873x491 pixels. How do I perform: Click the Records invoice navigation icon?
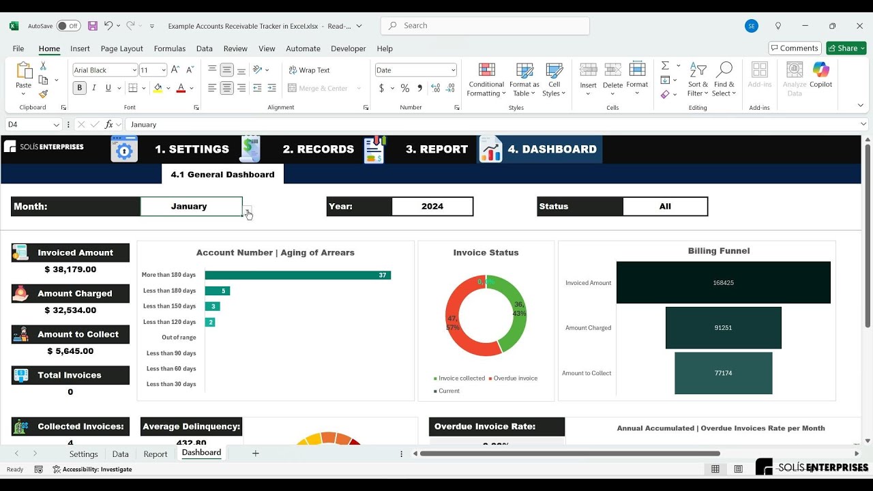click(250, 149)
